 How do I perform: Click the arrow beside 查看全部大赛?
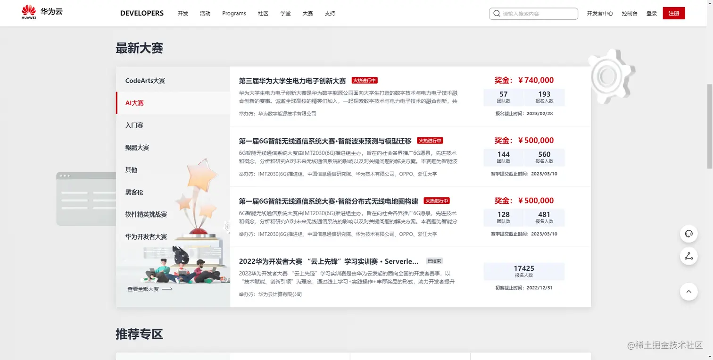(x=167, y=289)
